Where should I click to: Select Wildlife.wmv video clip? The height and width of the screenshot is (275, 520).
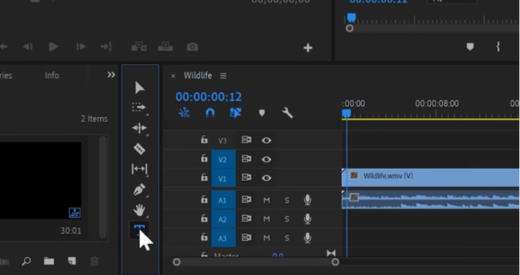point(430,177)
